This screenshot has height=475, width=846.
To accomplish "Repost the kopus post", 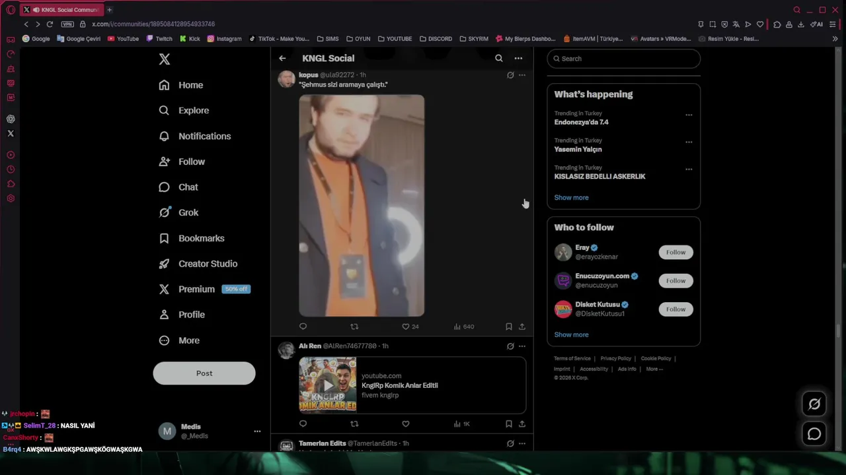I will 354,327.
